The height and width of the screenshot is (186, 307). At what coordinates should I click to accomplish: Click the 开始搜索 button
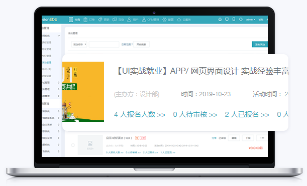[x=141, y=44]
